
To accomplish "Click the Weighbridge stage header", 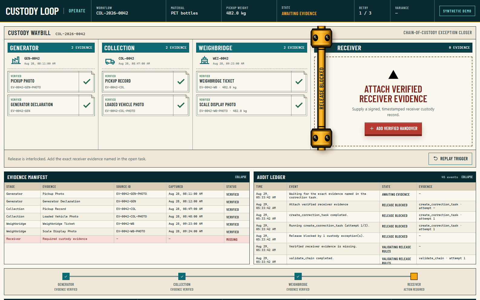I will tap(252, 48).
